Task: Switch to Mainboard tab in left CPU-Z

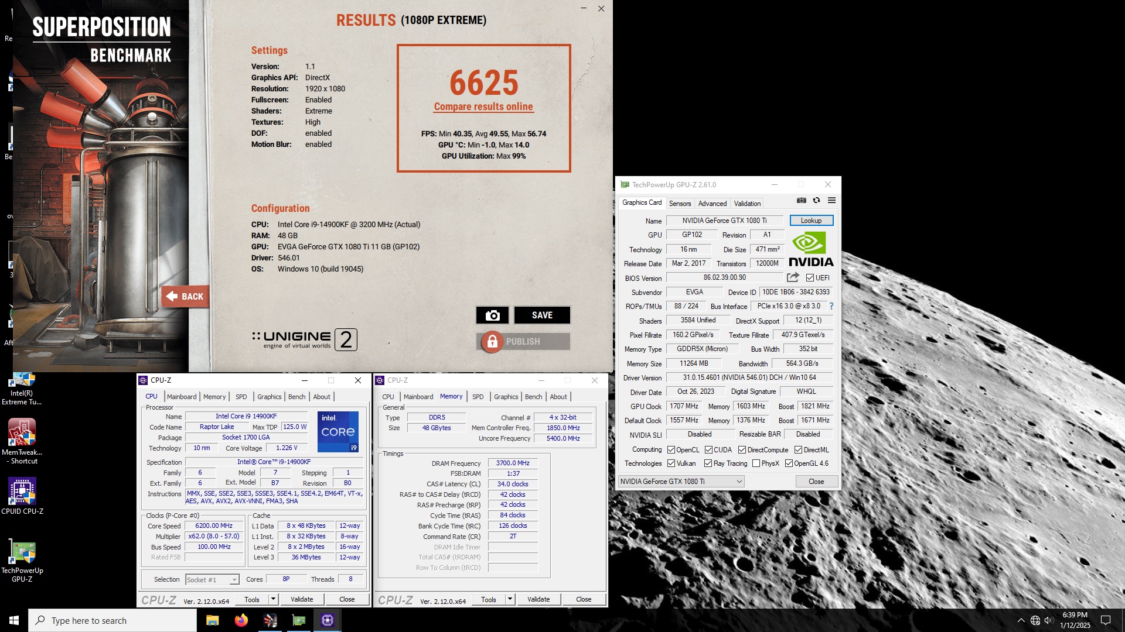Action: pyautogui.click(x=182, y=397)
